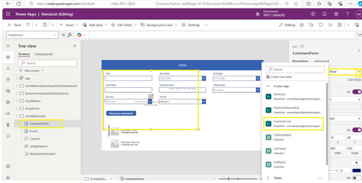Open the data source dropdown showing None
Screen dimensions: 362x183
(345, 72)
